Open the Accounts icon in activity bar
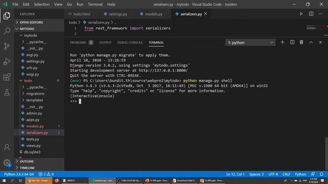Image resolution: width=328 pixels, height=184 pixels. [x=7, y=147]
